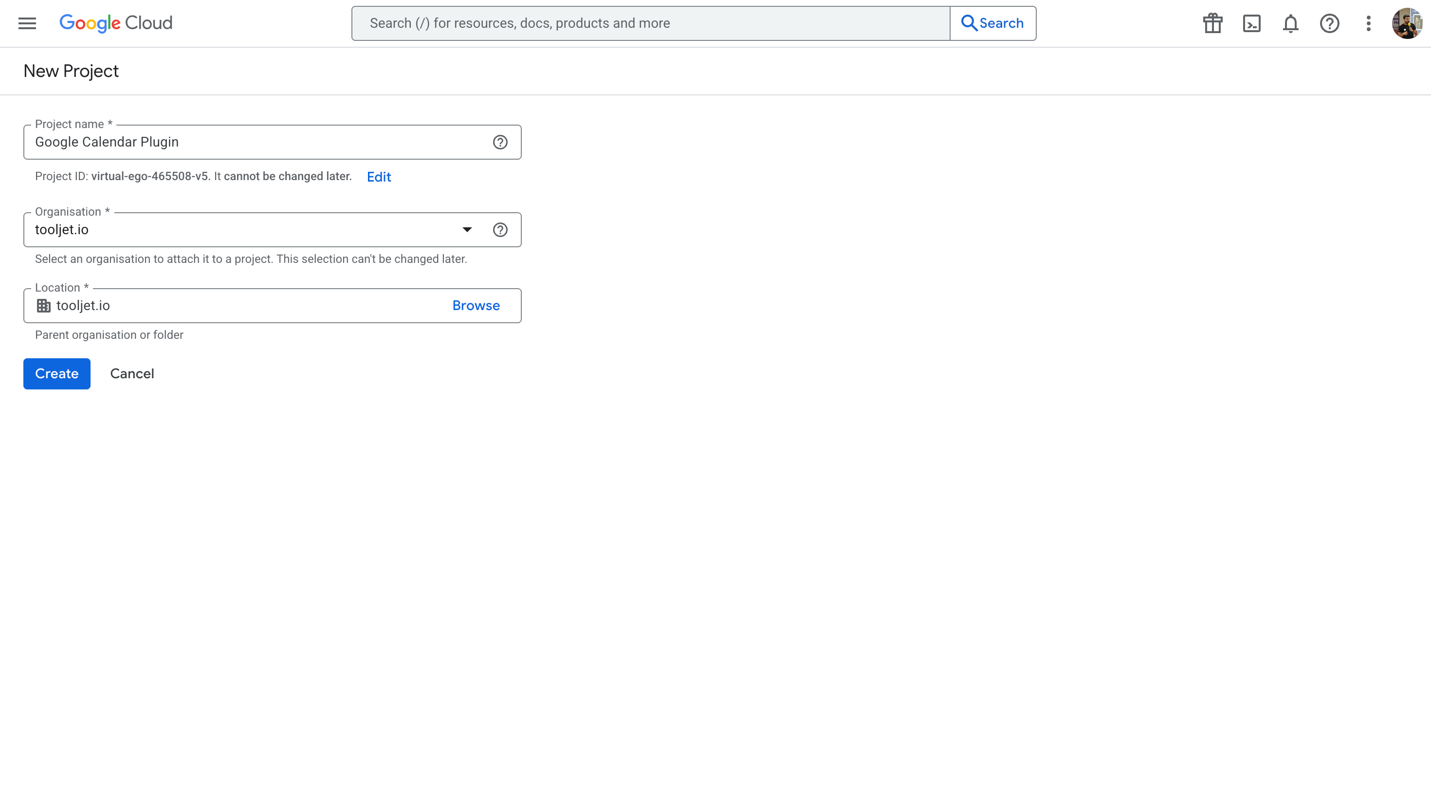Cancel the new project form

pos(132,374)
